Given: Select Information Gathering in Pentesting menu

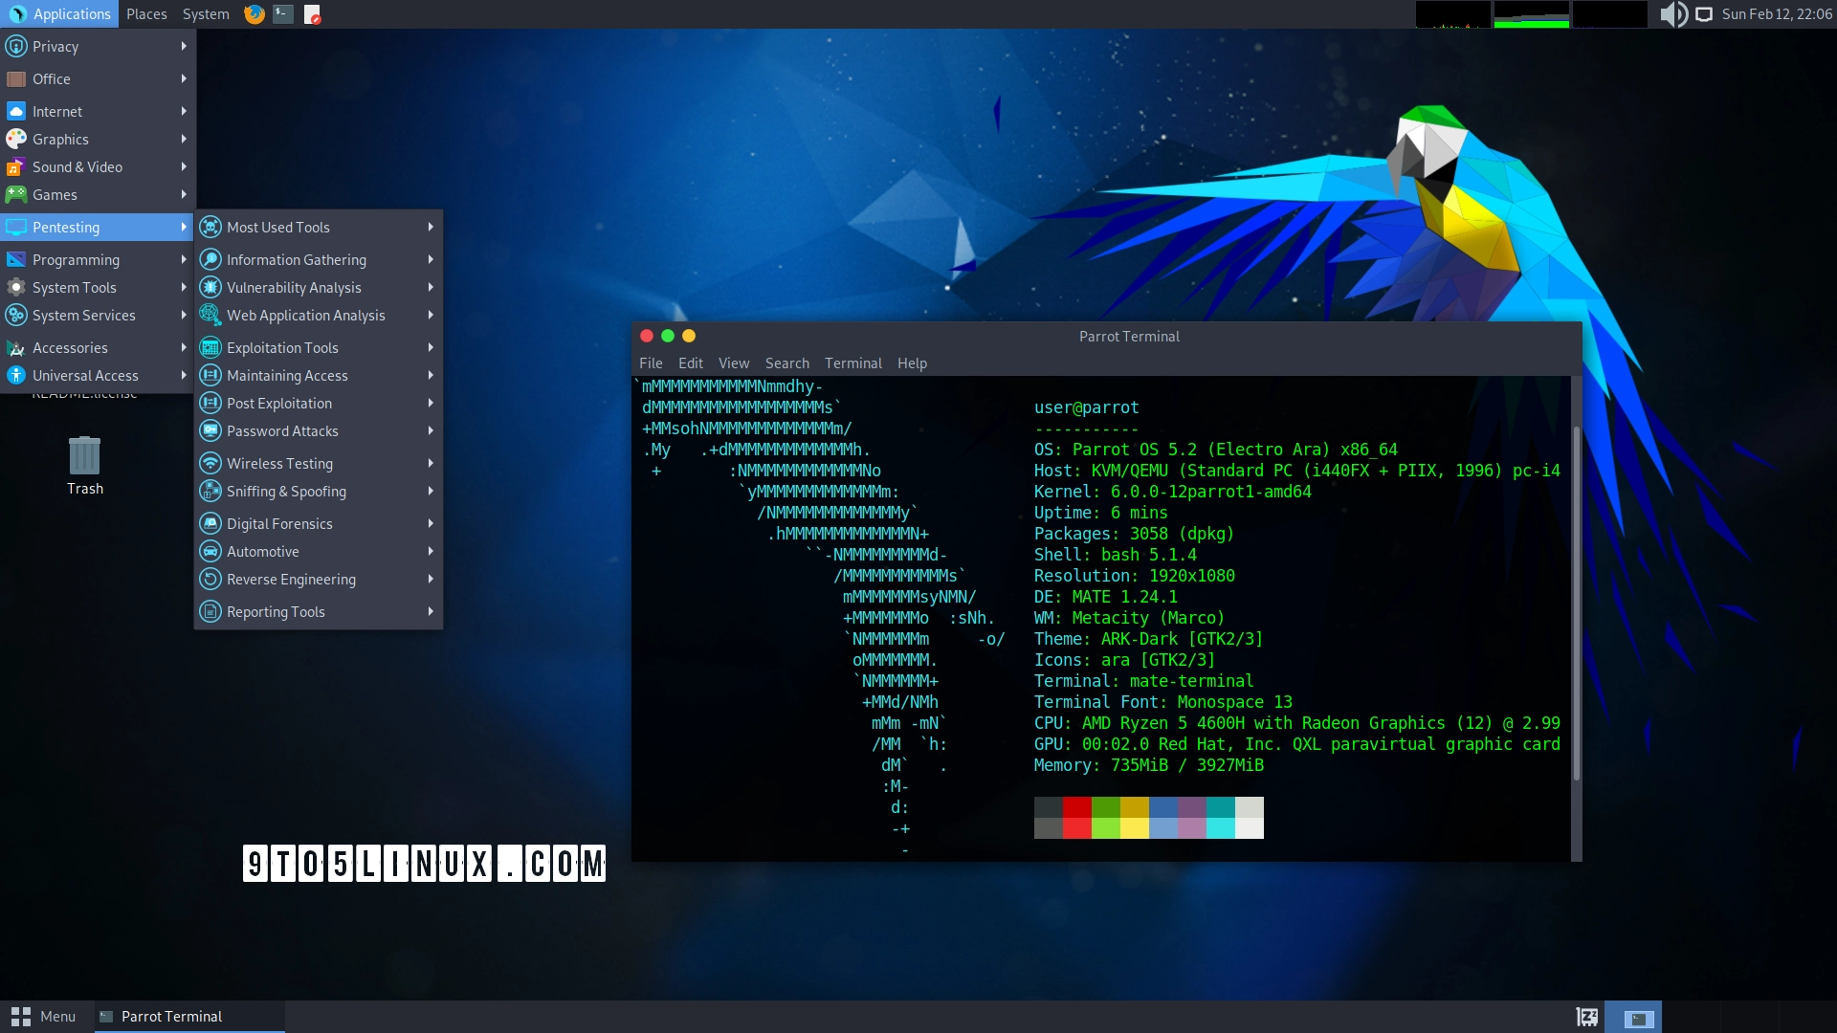Looking at the screenshot, I should (x=297, y=259).
